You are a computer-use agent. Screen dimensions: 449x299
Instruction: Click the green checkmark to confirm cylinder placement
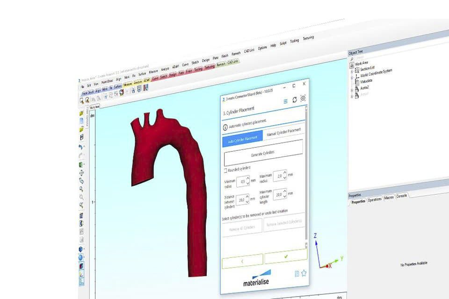[286, 257]
